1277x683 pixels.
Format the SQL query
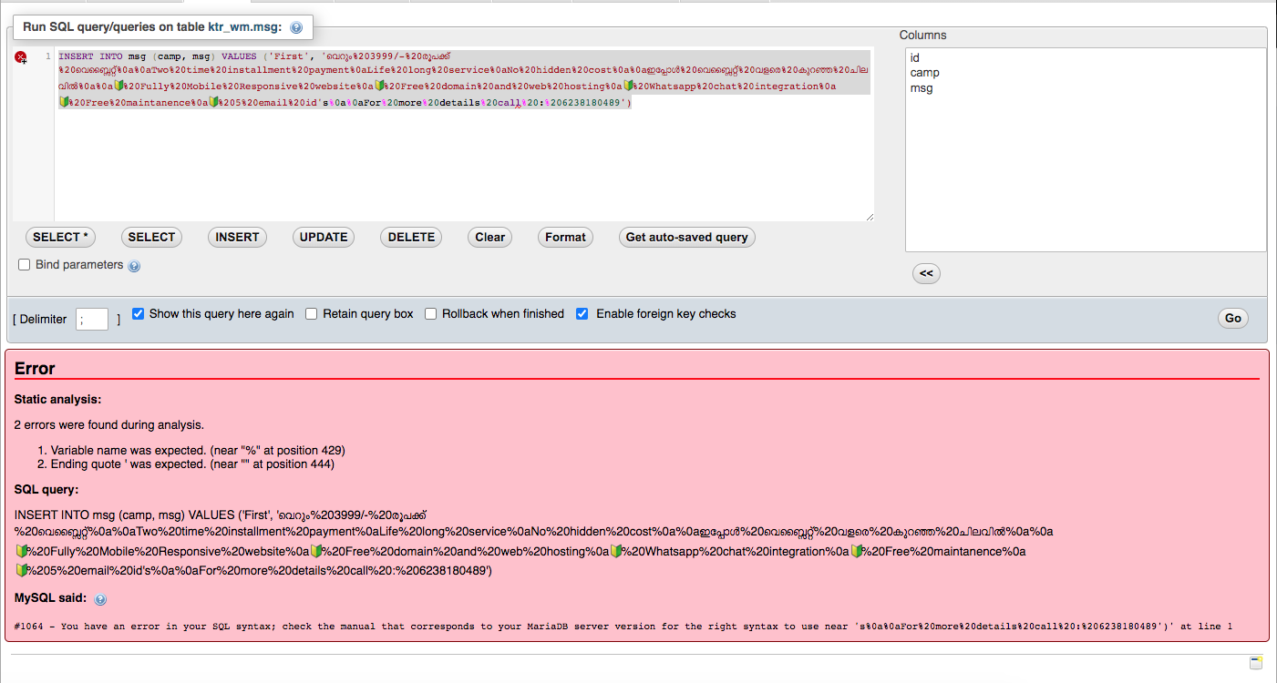(x=565, y=237)
